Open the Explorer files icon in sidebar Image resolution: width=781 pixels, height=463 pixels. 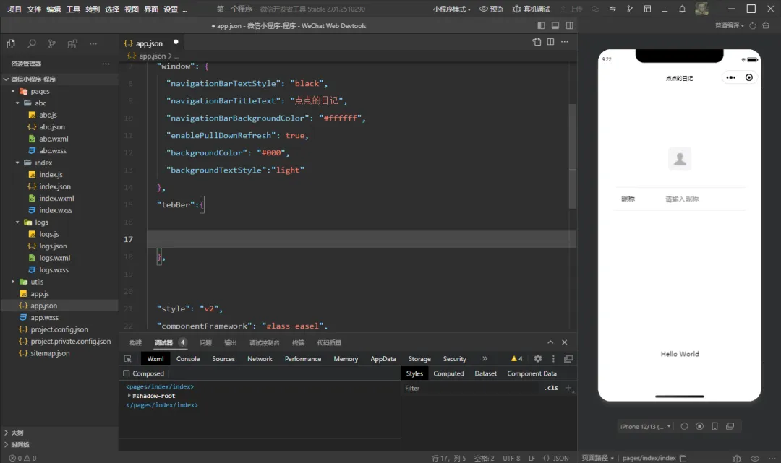pyautogui.click(x=10, y=44)
